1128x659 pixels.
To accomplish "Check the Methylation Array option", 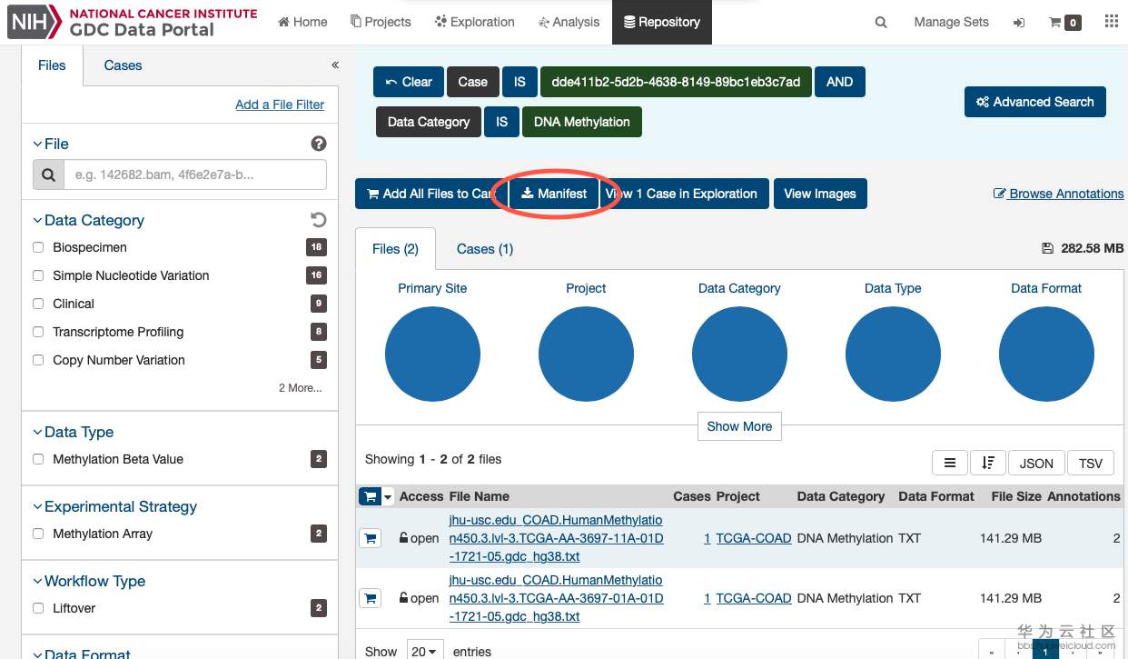I will (38, 534).
